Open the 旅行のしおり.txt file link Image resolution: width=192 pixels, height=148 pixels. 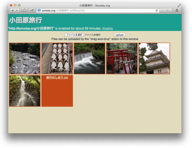(x=57, y=78)
